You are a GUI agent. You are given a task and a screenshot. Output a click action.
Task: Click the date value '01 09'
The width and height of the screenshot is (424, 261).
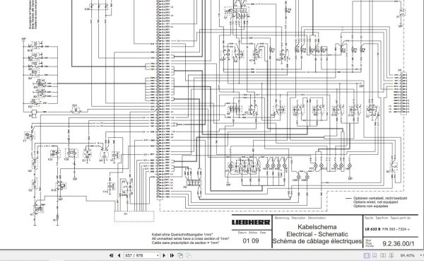[251, 240]
